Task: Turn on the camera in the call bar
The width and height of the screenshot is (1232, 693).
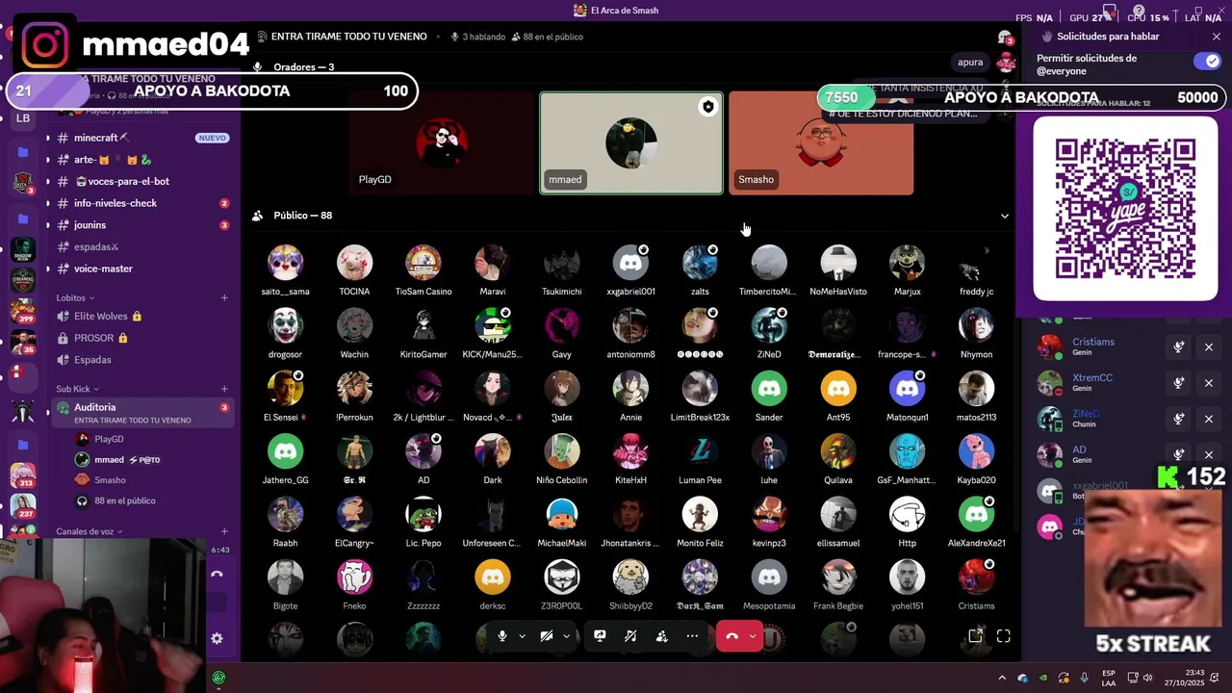Action: pyautogui.click(x=547, y=636)
